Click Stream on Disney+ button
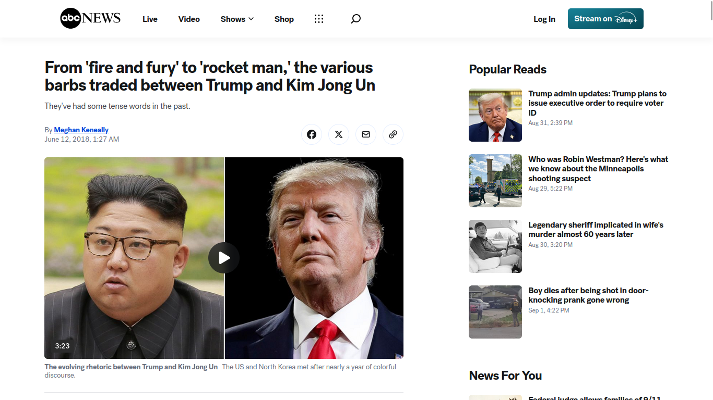 (605, 19)
